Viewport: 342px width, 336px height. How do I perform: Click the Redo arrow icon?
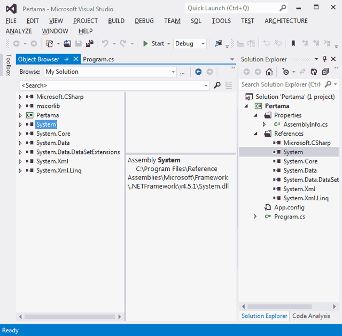pos(123,44)
